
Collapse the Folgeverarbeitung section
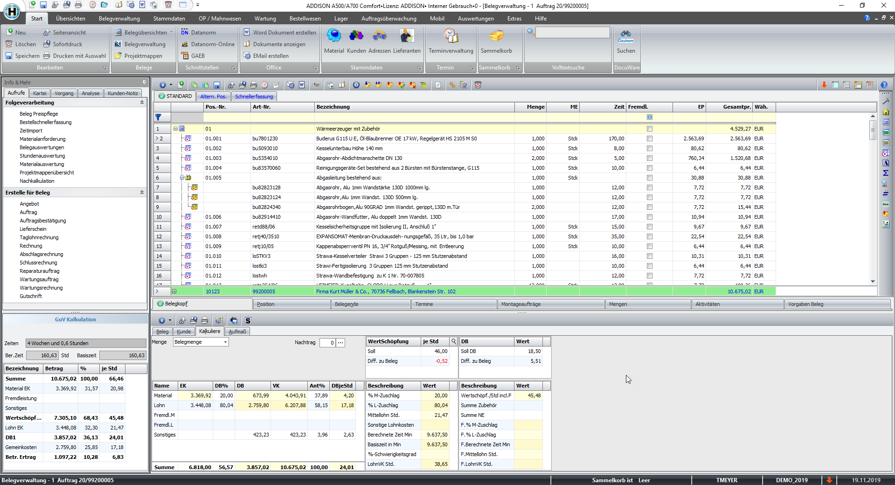(x=142, y=103)
